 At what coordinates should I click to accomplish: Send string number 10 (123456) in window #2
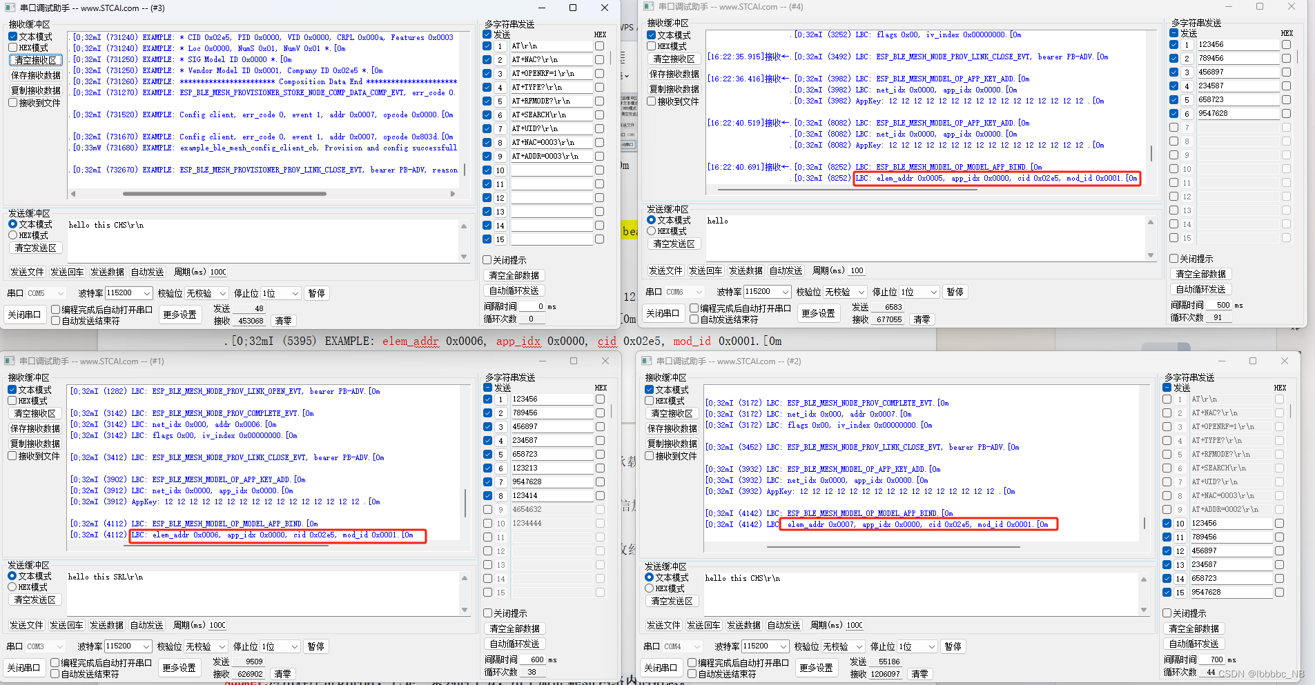coord(1180,524)
